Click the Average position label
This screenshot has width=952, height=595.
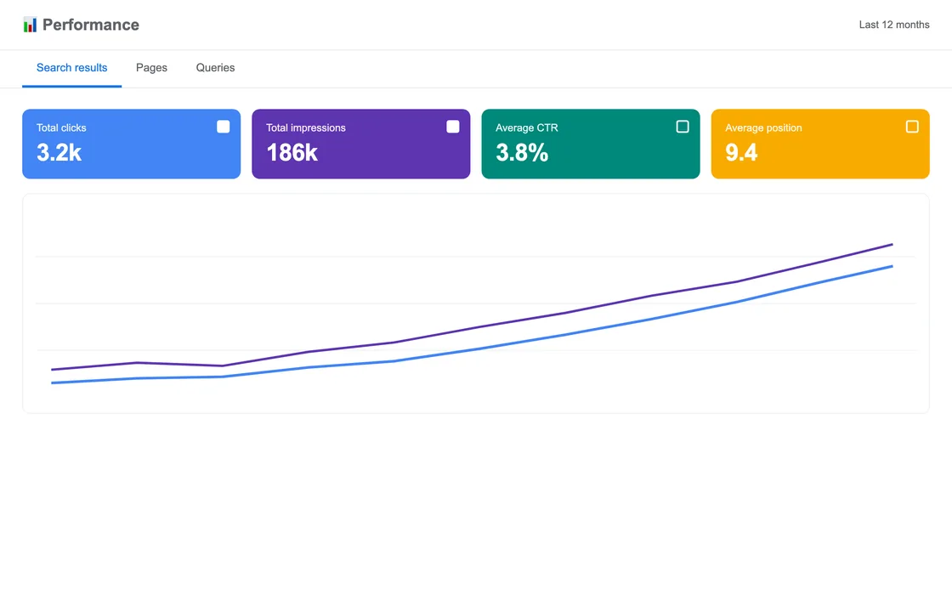(x=763, y=127)
